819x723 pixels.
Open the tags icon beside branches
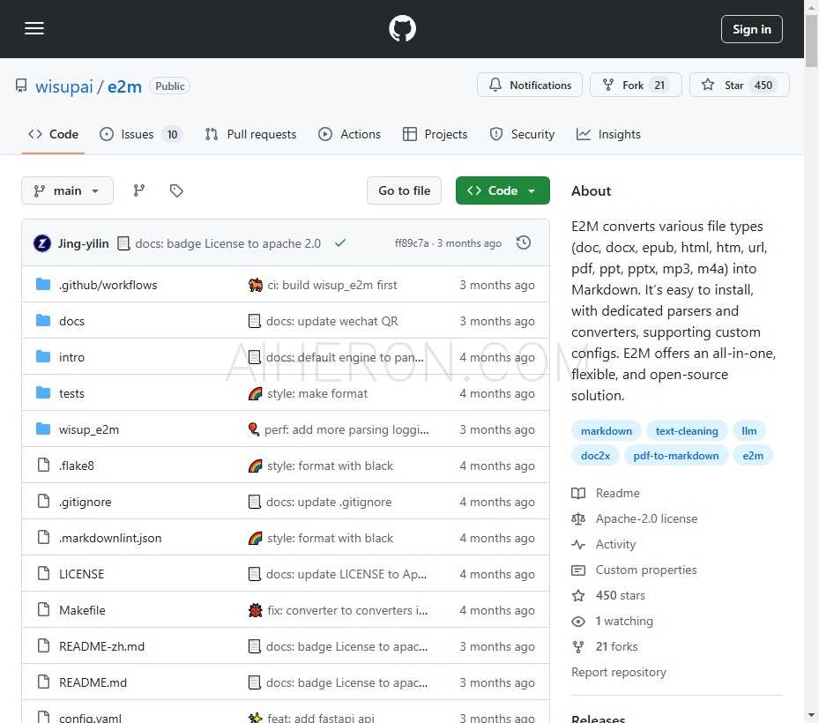(x=176, y=190)
